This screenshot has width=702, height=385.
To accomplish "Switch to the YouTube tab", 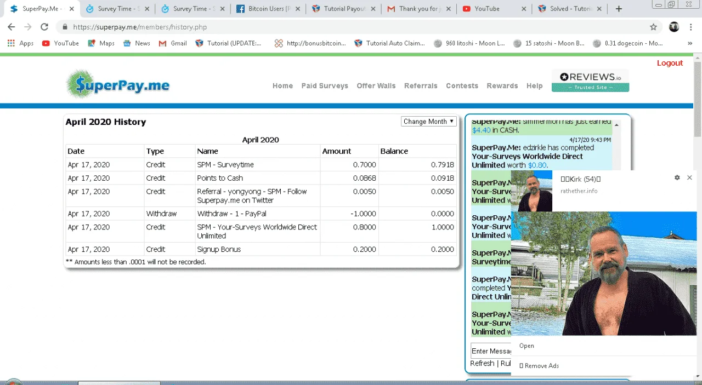I will [x=494, y=9].
